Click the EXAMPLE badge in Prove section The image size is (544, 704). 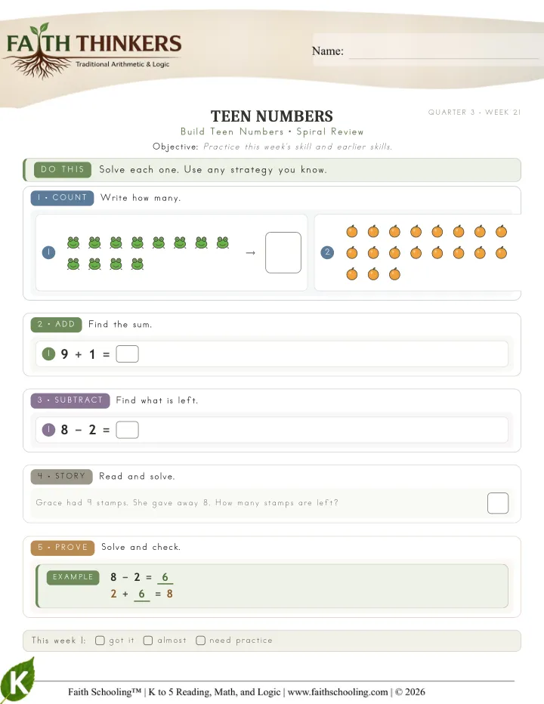click(73, 577)
